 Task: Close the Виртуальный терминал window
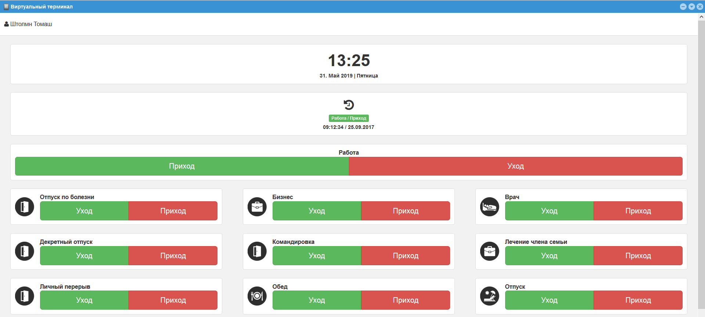click(x=700, y=7)
